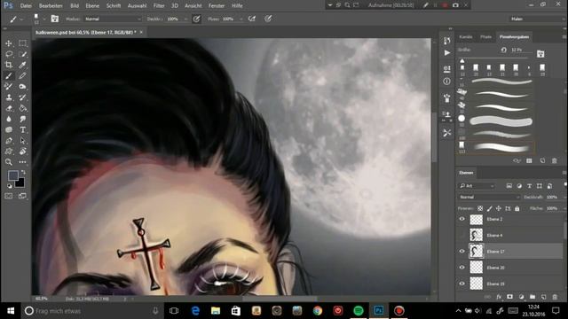Create a new layer in Layers panel
The image size is (568, 319).
click(x=543, y=297)
